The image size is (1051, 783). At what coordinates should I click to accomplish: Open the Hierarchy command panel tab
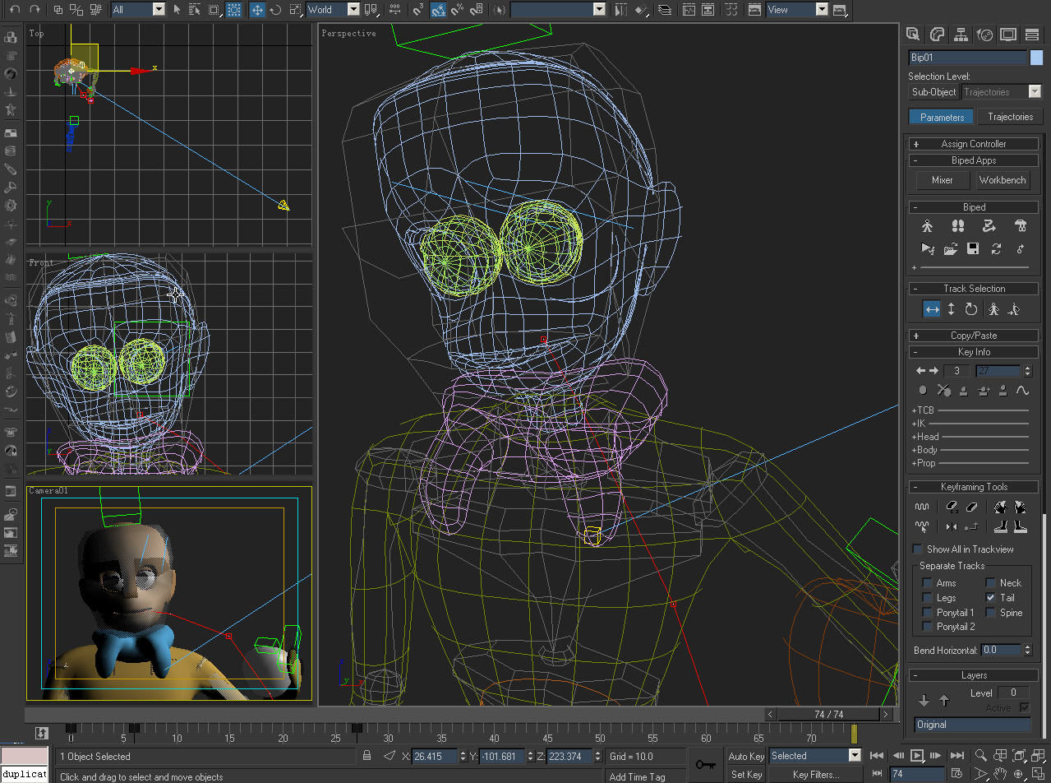pyautogui.click(x=960, y=35)
